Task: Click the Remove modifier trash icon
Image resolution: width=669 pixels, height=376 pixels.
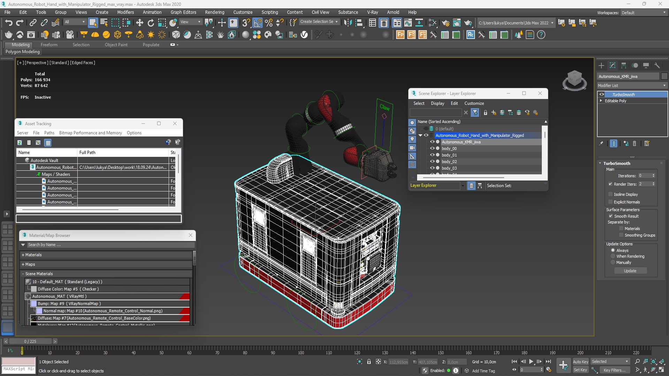Action: [x=635, y=143]
